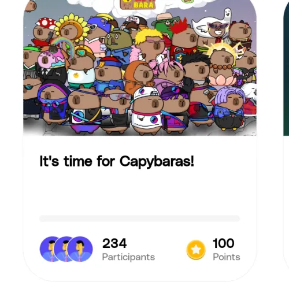289x289 pixels.
Task: Open the "It's time for Capybaras!" title
Action: [117, 161]
